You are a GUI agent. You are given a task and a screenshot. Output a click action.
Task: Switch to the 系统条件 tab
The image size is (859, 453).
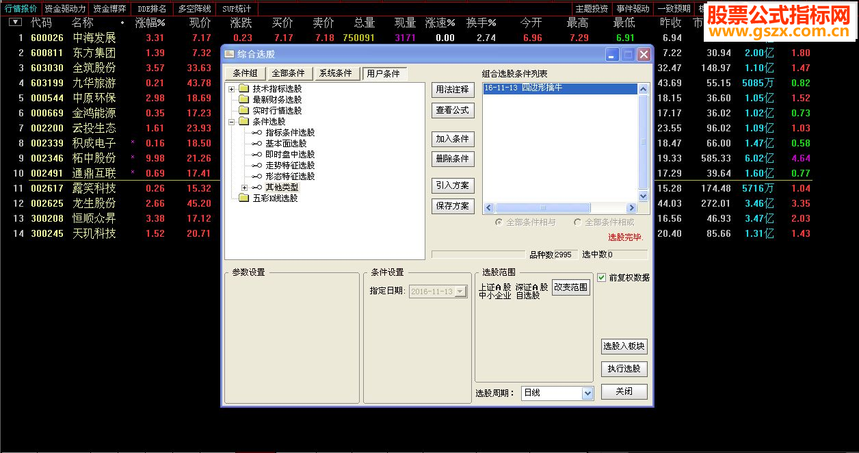336,74
